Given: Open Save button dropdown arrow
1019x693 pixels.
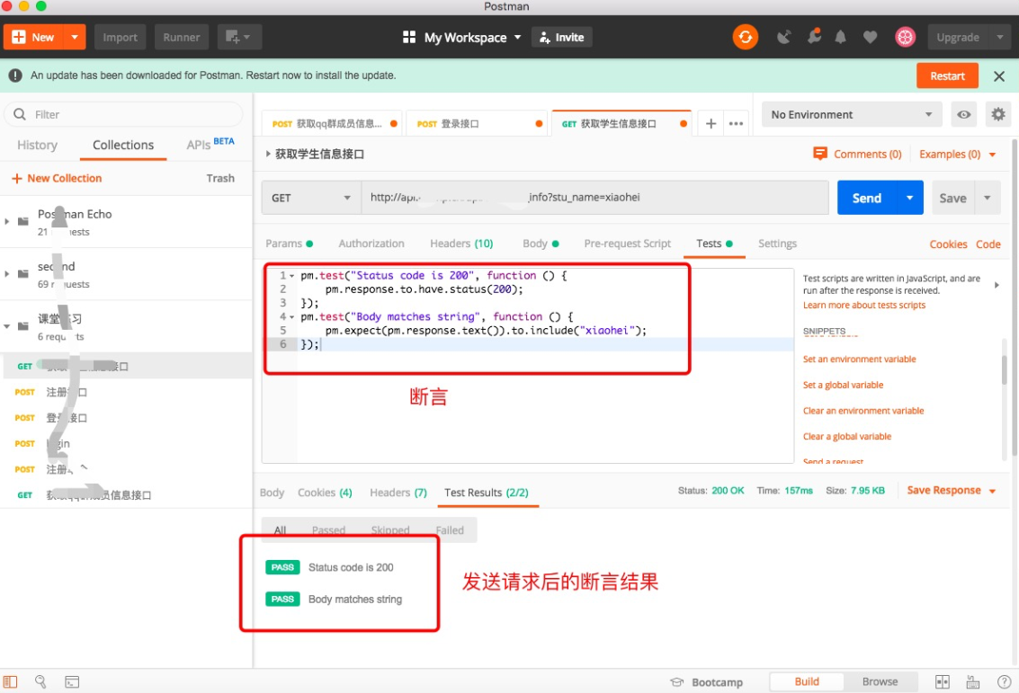Looking at the screenshot, I should coord(988,198).
